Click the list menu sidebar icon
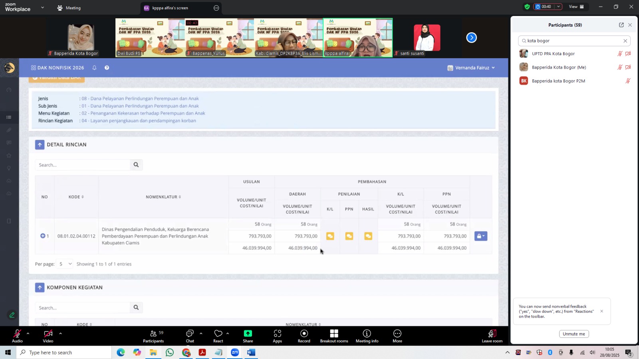Image resolution: width=639 pixels, height=359 pixels. point(9,117)
